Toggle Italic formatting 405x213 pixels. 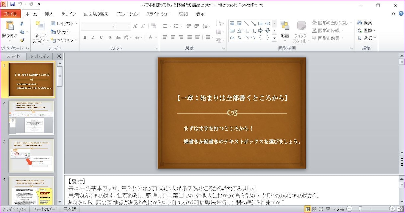click(93, 37)
